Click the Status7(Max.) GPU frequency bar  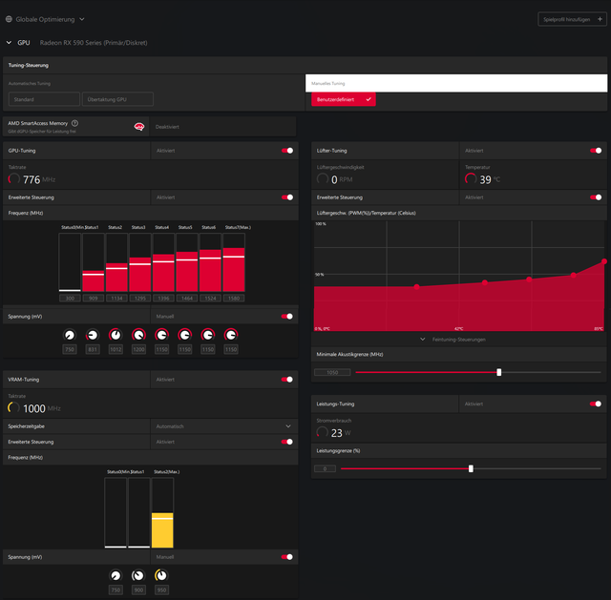tap(234, 262)
